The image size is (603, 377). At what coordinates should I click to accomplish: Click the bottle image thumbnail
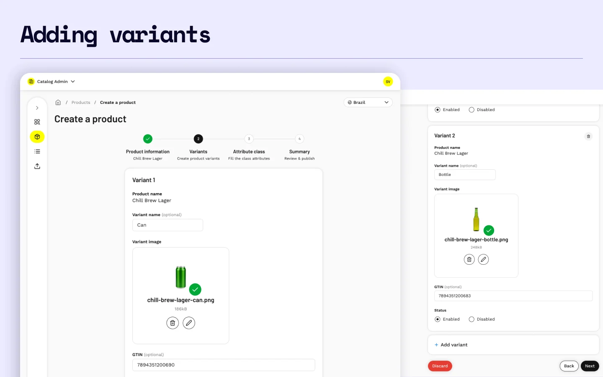pos(476,219)
